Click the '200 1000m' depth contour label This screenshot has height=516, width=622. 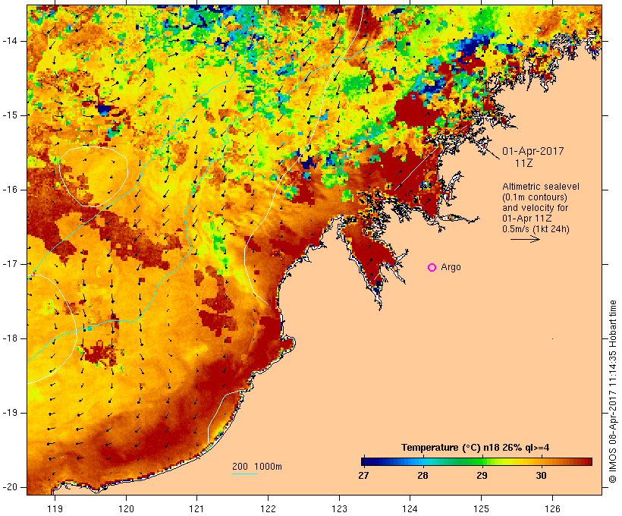click(x=257, y=467)
